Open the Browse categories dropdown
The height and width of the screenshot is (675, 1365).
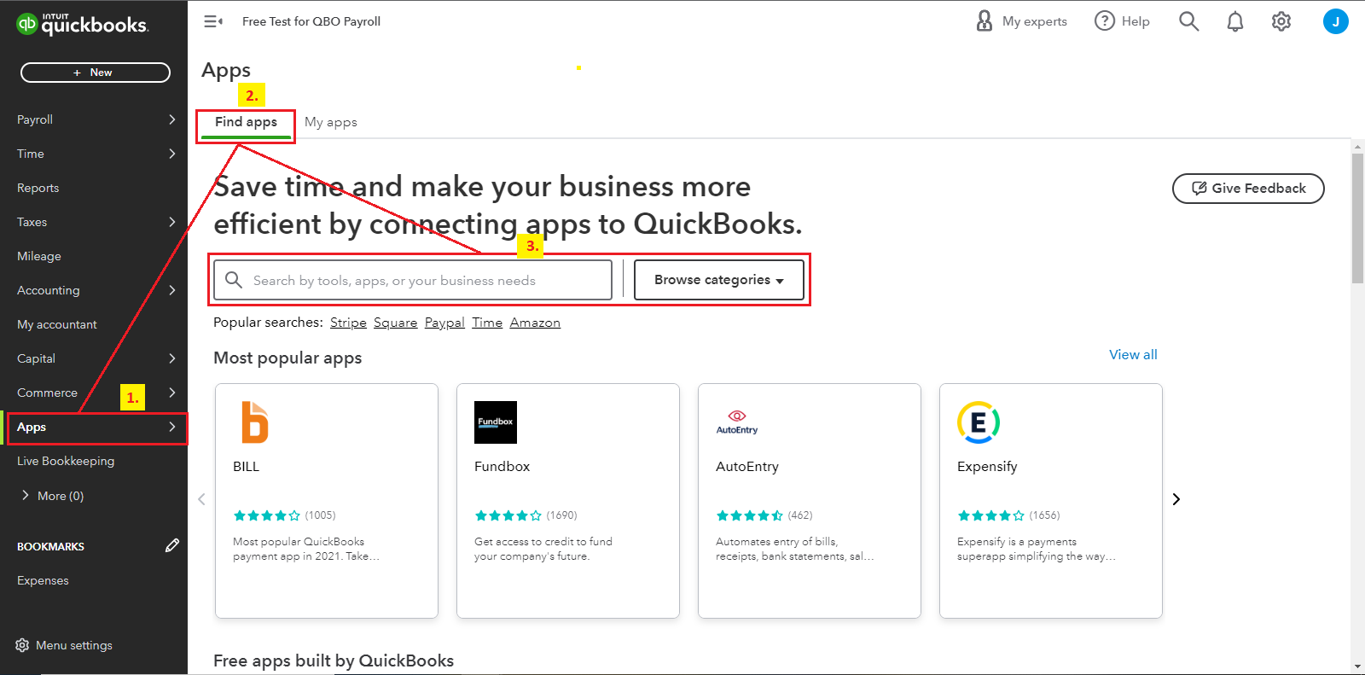click(718, 280)
